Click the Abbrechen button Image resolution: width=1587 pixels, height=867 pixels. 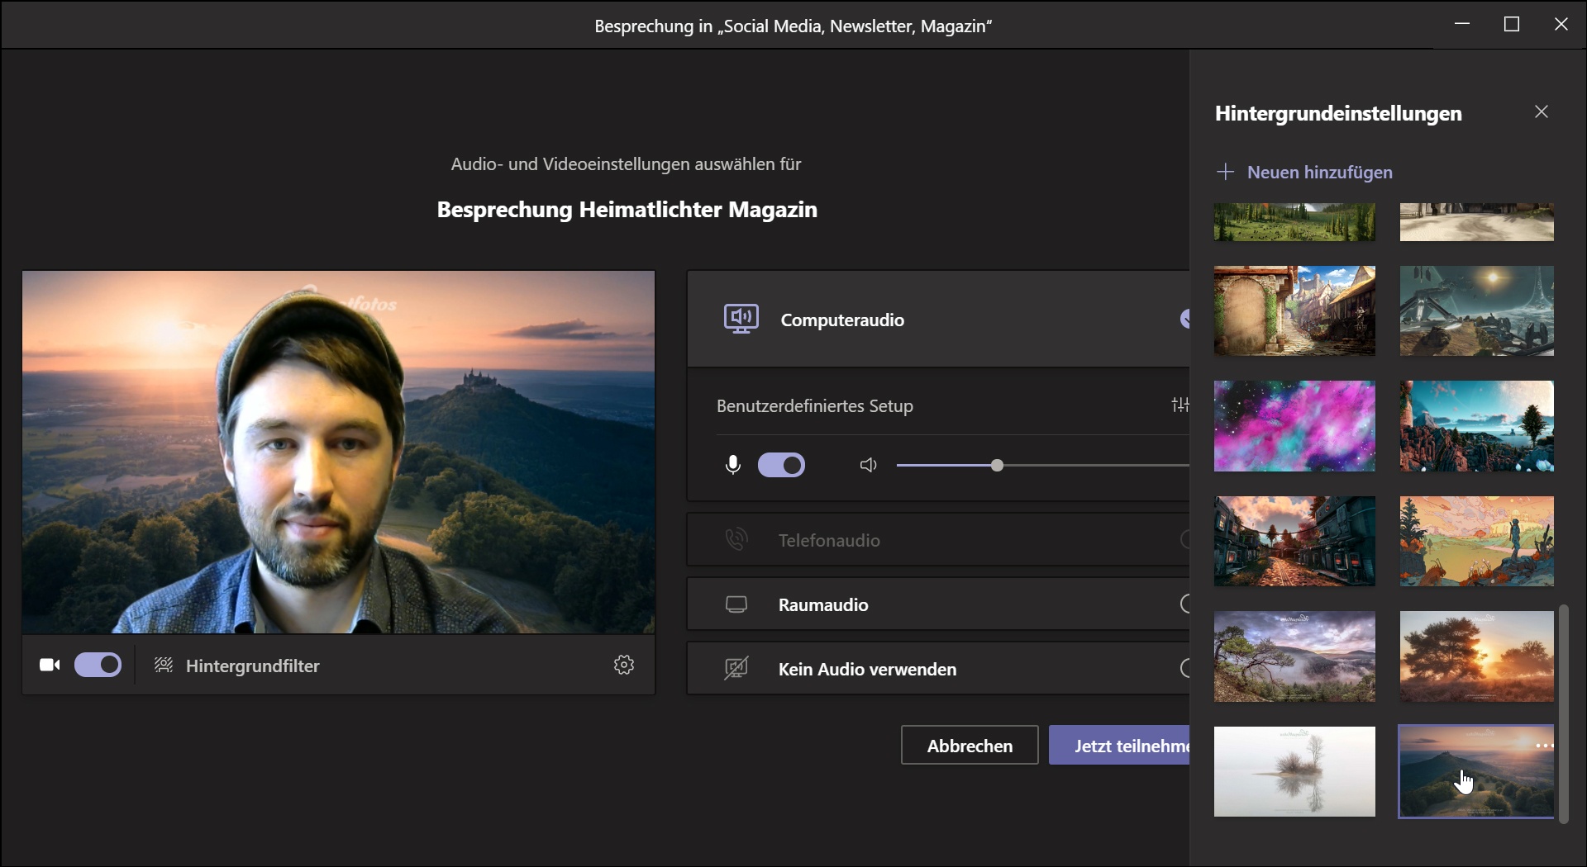tap(970, 746)
